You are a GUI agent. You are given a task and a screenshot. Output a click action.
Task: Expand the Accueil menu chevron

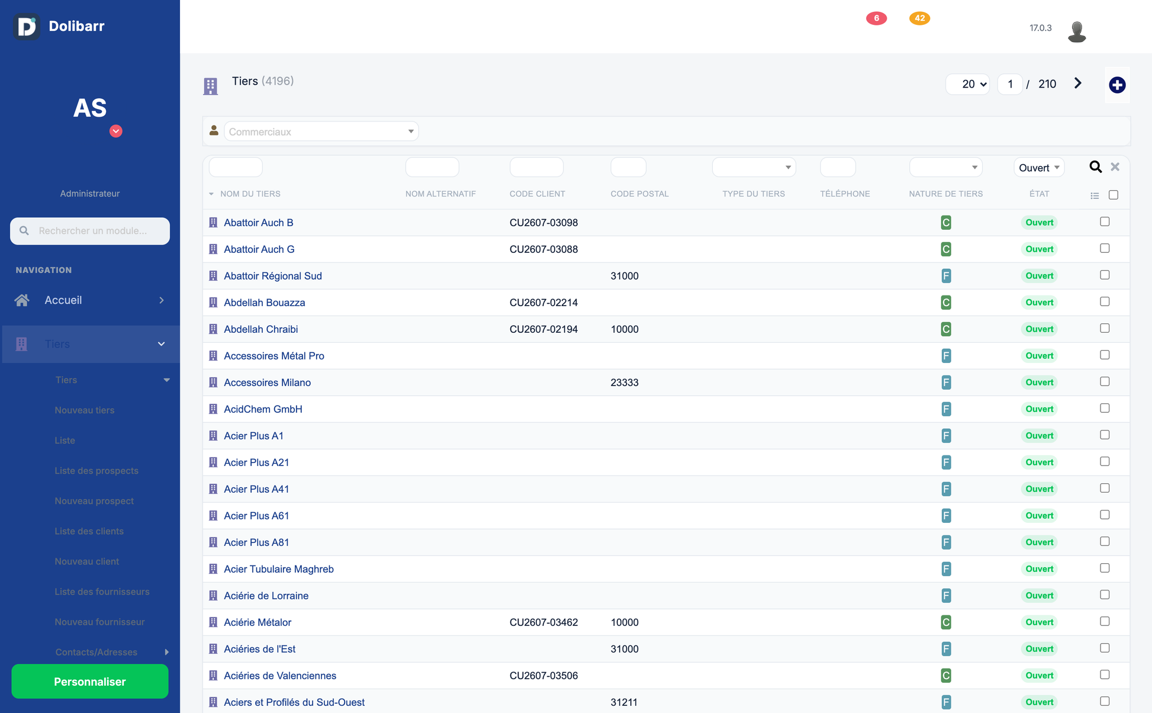[x=162, y=300]
